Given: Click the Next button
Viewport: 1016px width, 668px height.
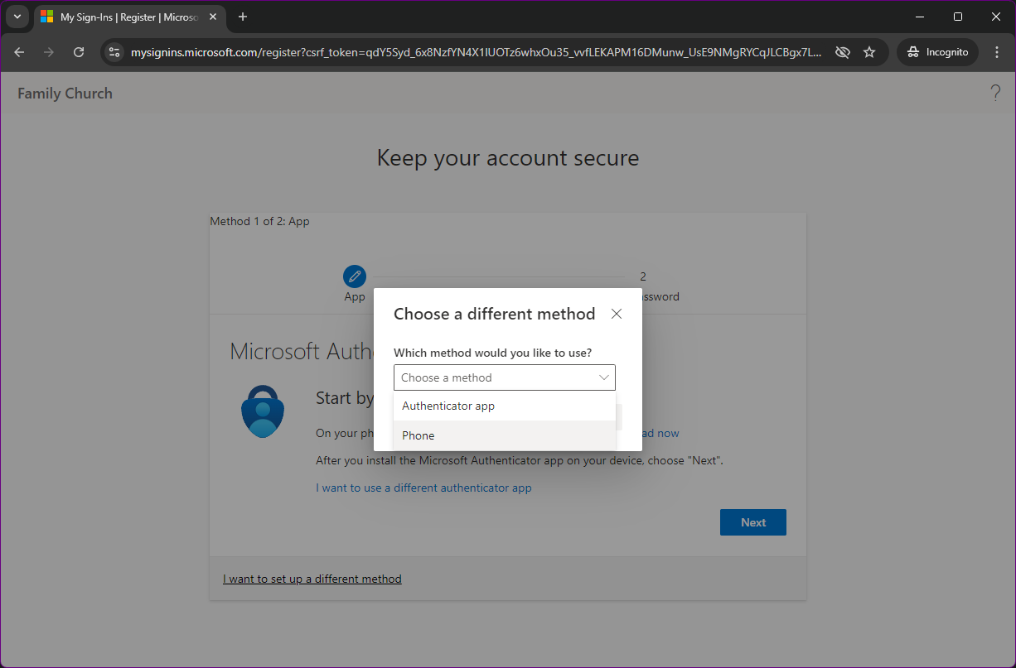Looking at the screenshot, I should click(752, 522).
